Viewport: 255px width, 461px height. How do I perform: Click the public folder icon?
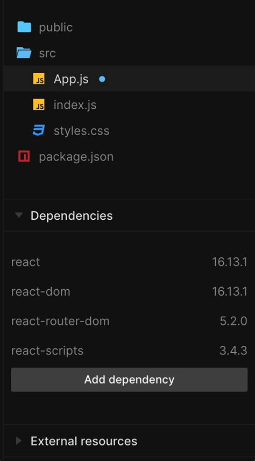24,27
